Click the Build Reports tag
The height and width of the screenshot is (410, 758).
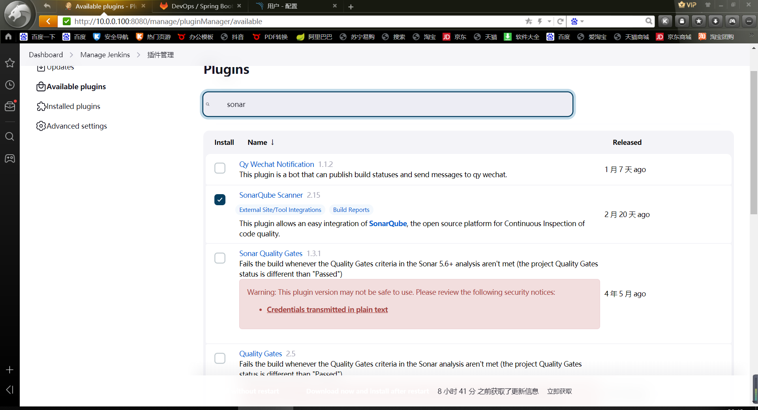point(351,210)
